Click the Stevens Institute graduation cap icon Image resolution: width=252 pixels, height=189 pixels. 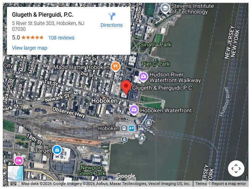tap(165, 8)
